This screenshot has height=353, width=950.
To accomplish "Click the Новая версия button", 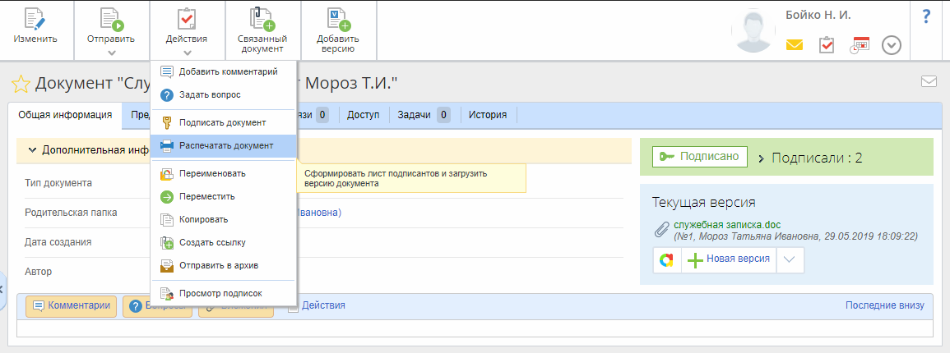I will [x=729, y=259].
